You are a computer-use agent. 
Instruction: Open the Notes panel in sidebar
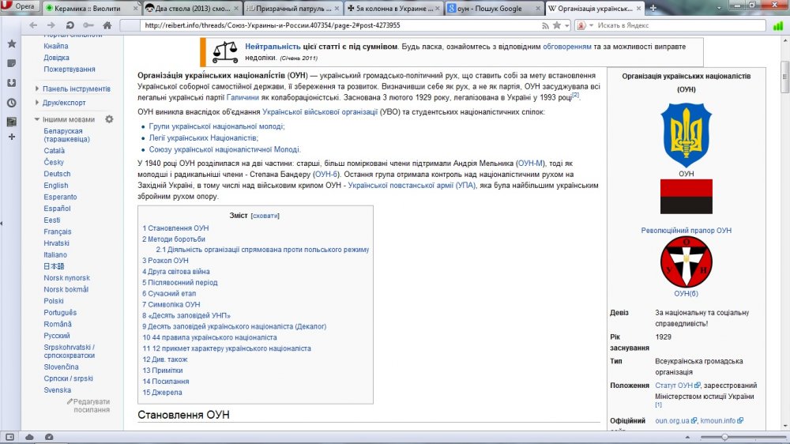coord(12,63)
